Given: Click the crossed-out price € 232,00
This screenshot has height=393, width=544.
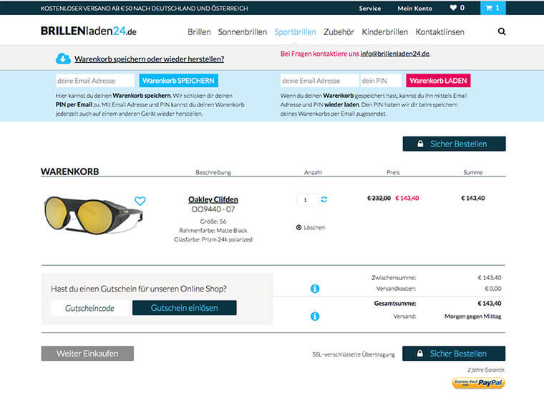Looking at the screenshot, I should coord(379,198).
